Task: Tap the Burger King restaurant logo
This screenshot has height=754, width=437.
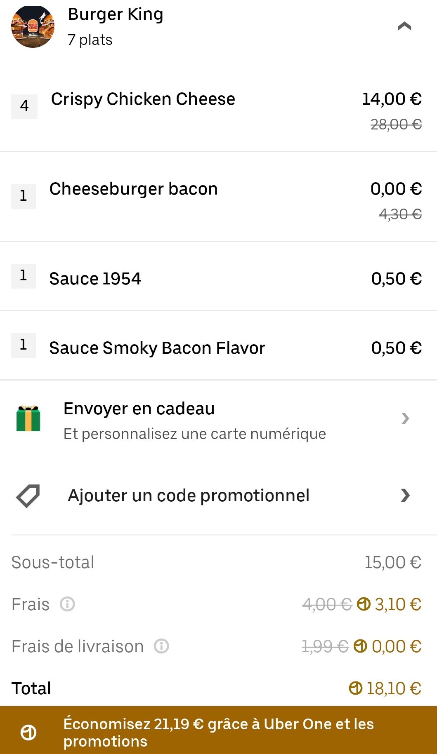Action: 33,27
